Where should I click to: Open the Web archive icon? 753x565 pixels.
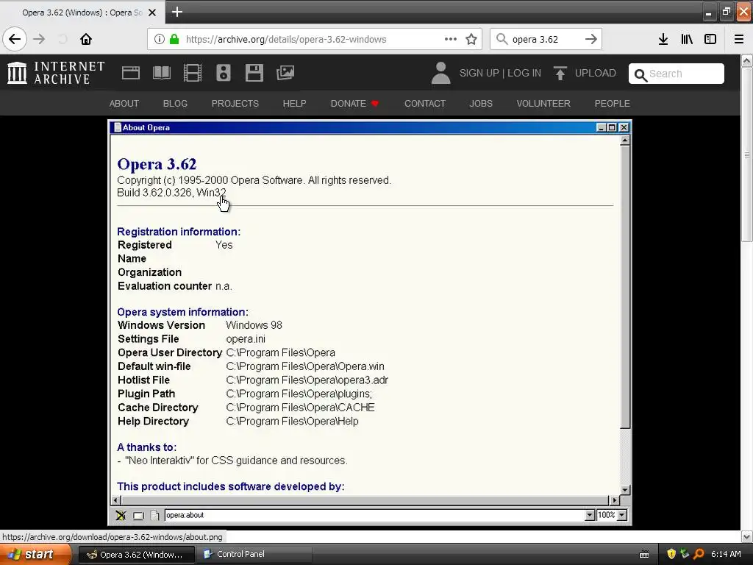(131, 73)
